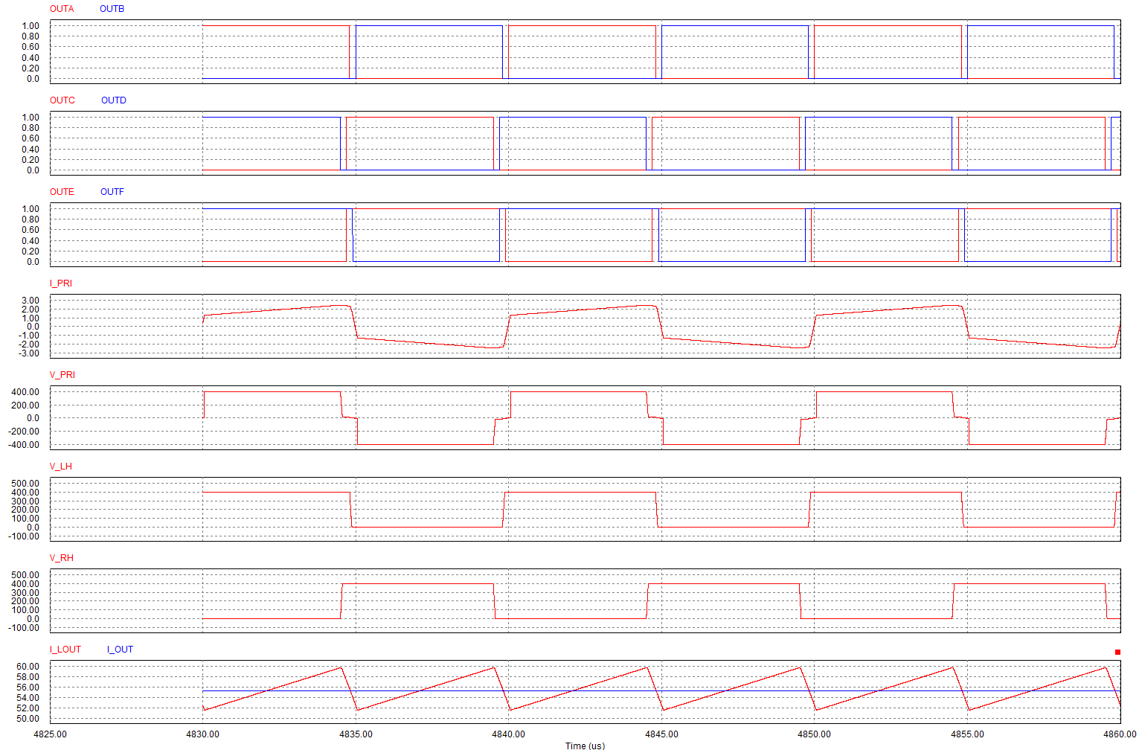
Task: Select the 54.00 y-axis value
Action: pos(28,698)
